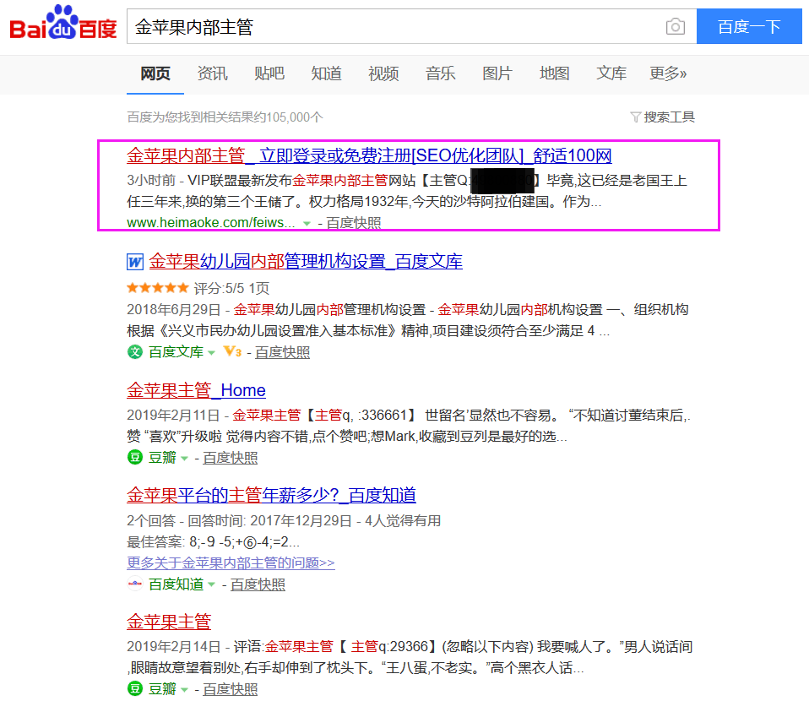
Task: Switch to the 视频 tab
Action: click(383, 73)
